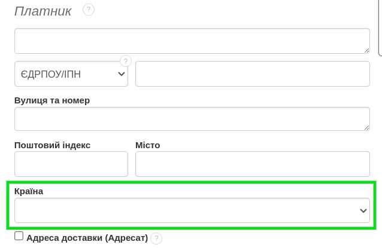This screenshot has width=382, height=251.
Task: Click the Платник section heading
Action: click(x=43, y=11)
